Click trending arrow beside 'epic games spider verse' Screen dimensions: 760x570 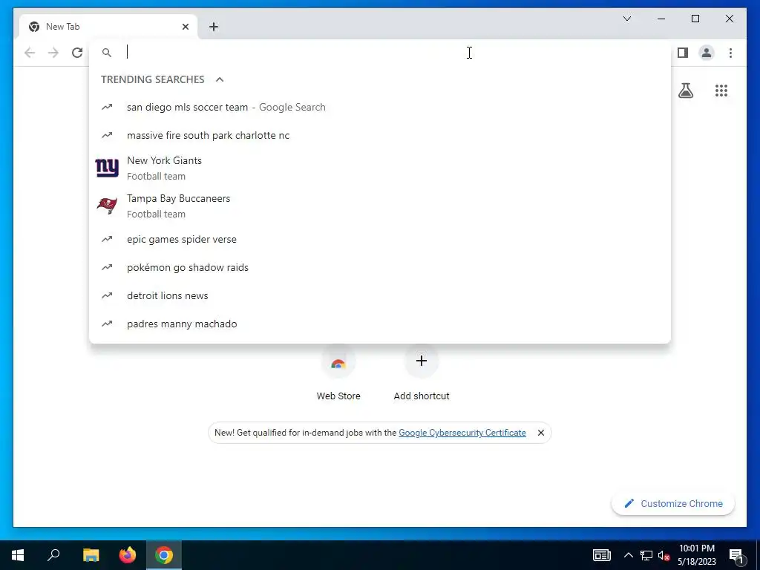tap(107, 239)
